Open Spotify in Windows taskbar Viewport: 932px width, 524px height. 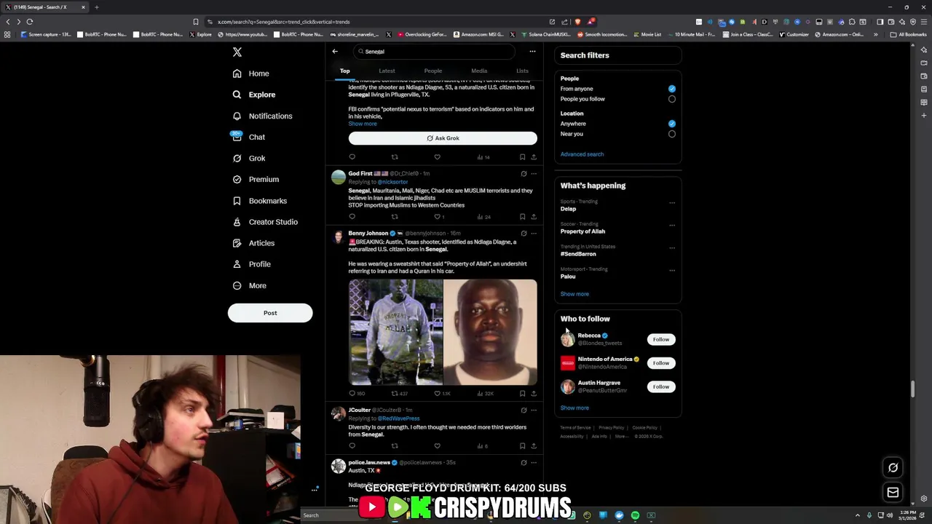[635, 515]
